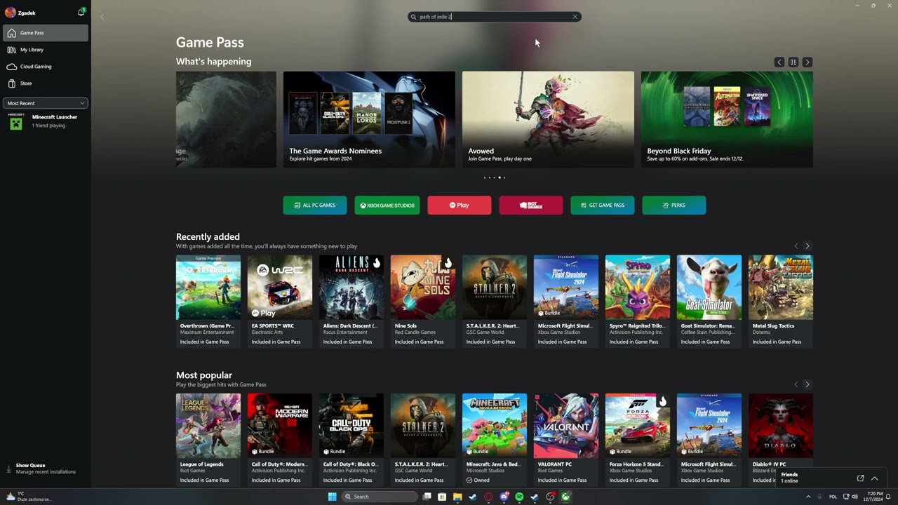Open Spotify from the taskbar

pyautogui.click(x=519, y=497)
